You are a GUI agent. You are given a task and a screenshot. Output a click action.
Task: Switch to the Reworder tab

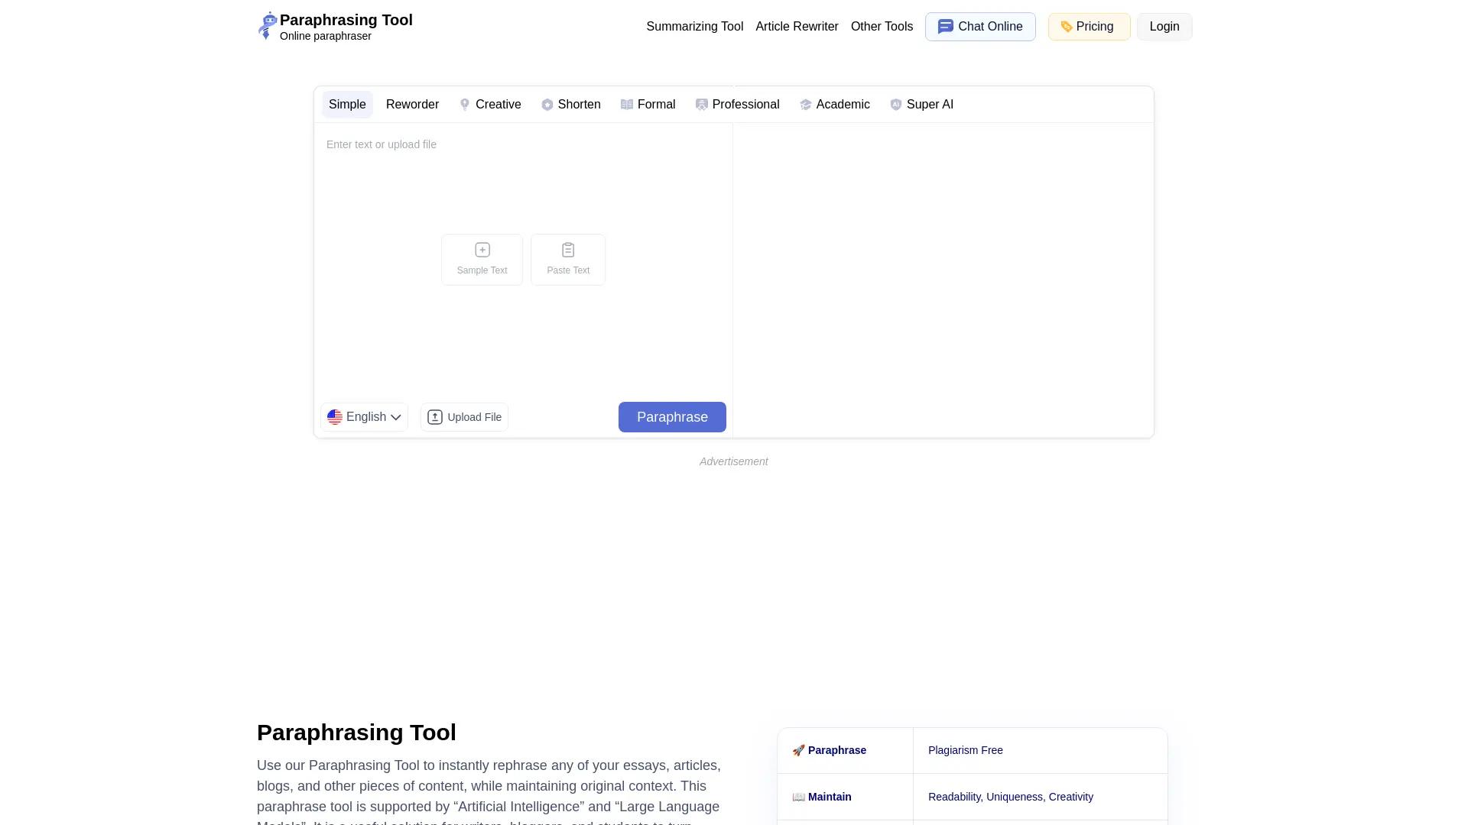click(x=412, y=105)
